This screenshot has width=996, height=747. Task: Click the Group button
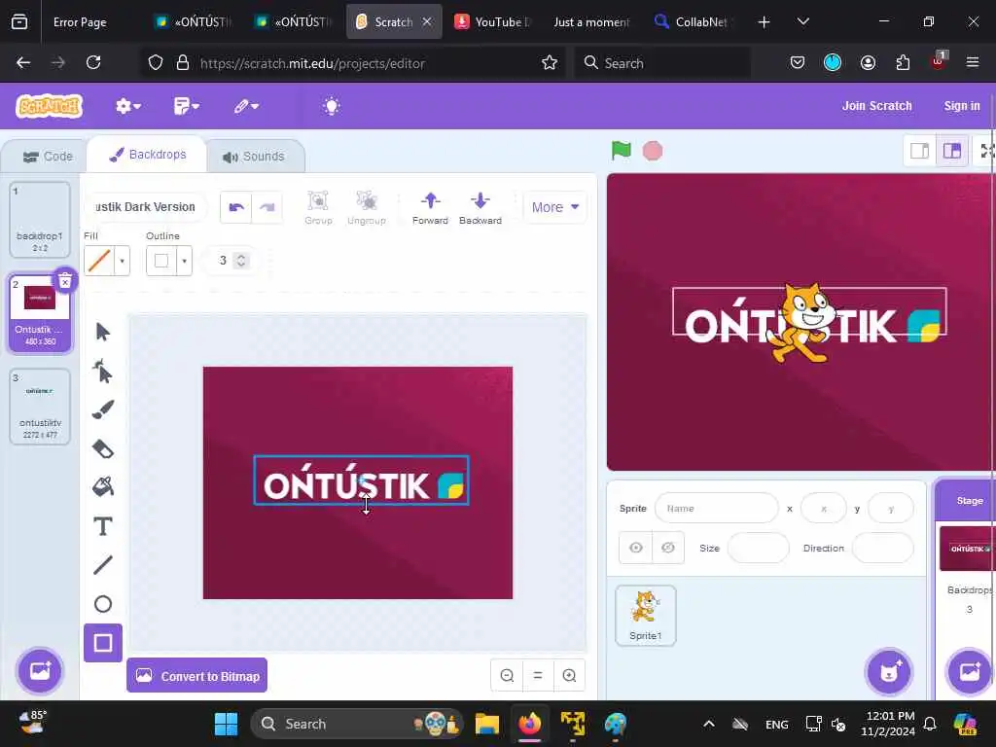coord(318,208)
